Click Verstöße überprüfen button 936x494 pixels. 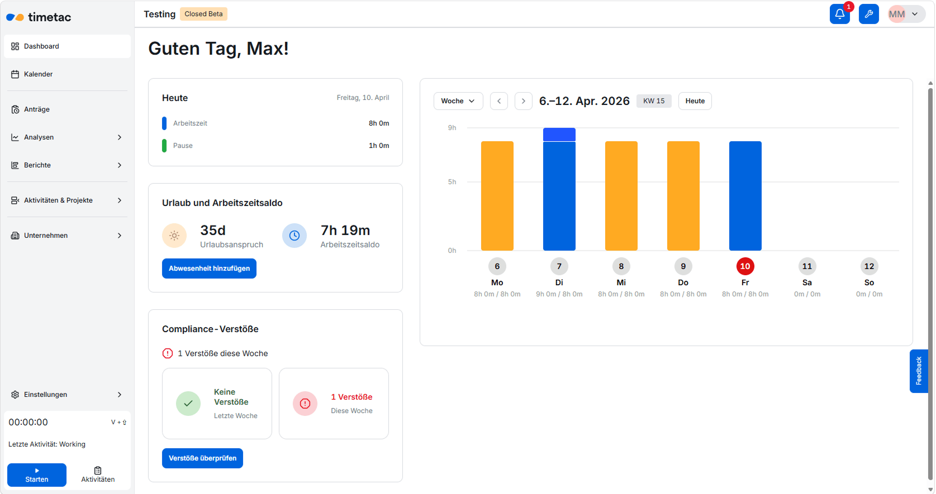202,458
